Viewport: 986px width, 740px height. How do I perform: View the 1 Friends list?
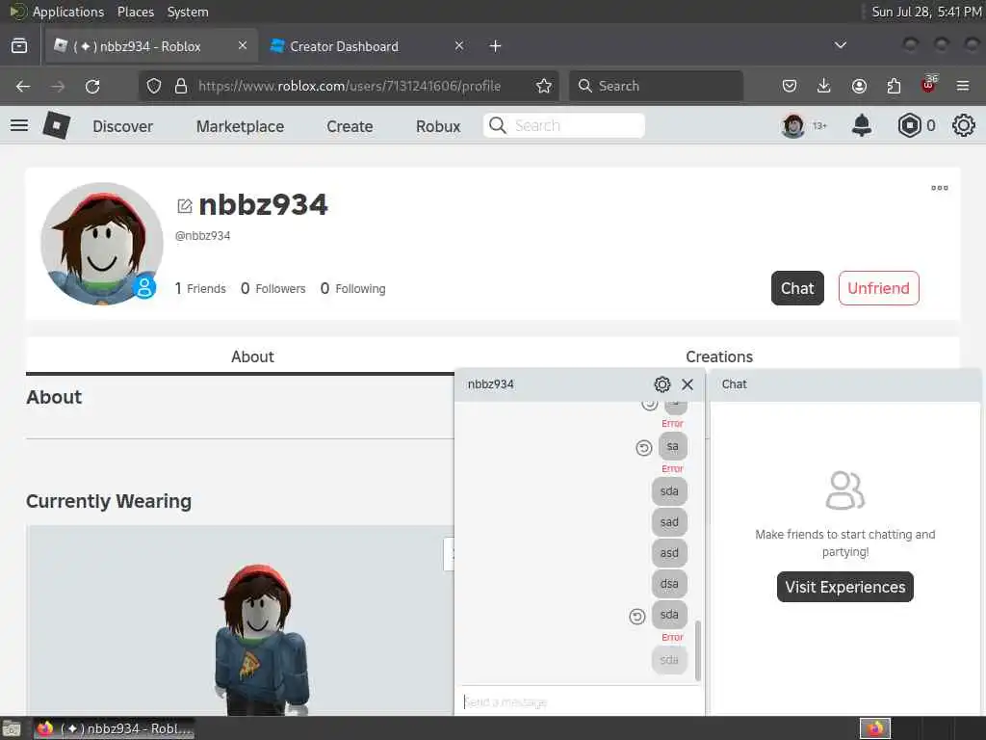click(200, 289)
